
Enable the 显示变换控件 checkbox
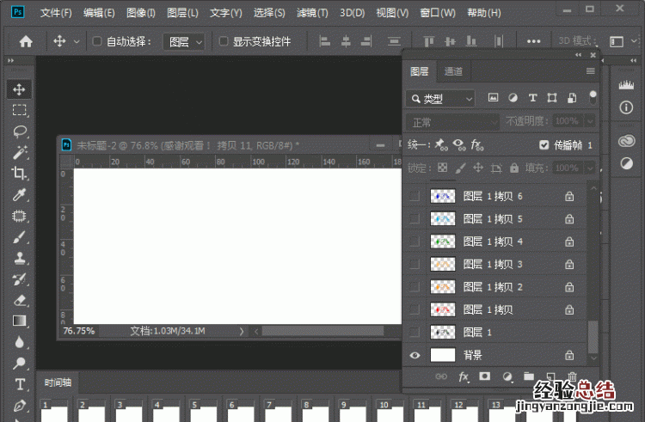[224, 41]
